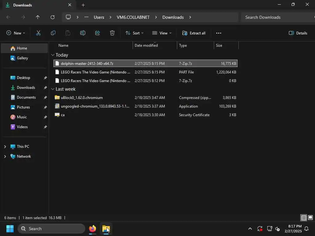Viewport: 315px width, 236px height.
Task: Close the Downloads tab
Action: (x=70, y=5)
